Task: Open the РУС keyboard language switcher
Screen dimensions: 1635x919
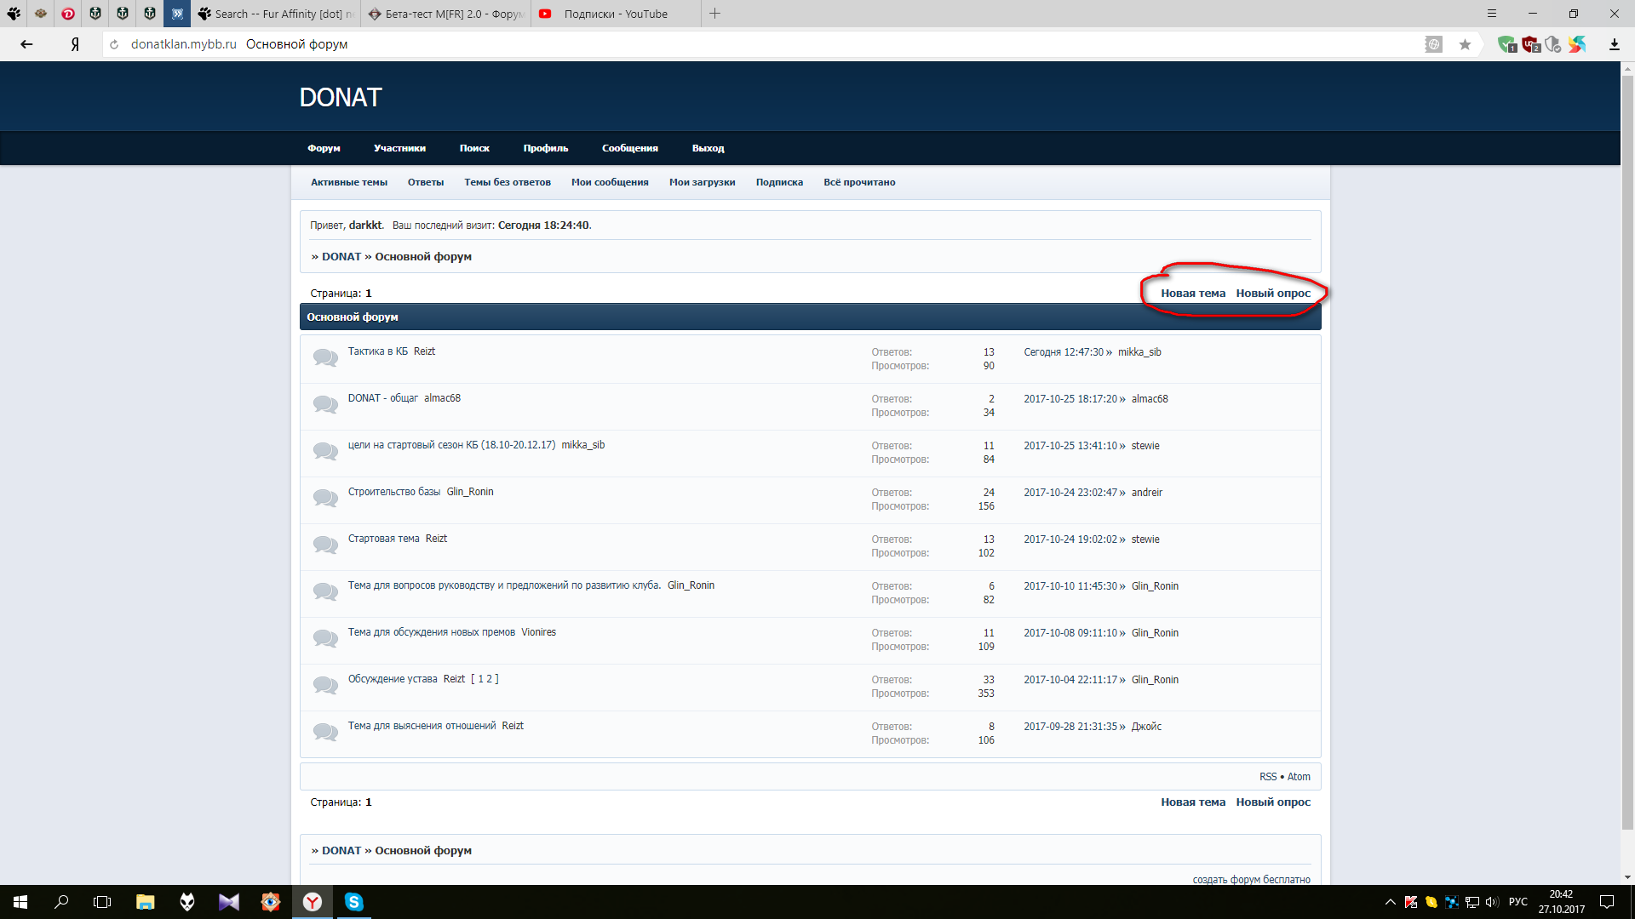Action: (x=1517, y=902)
